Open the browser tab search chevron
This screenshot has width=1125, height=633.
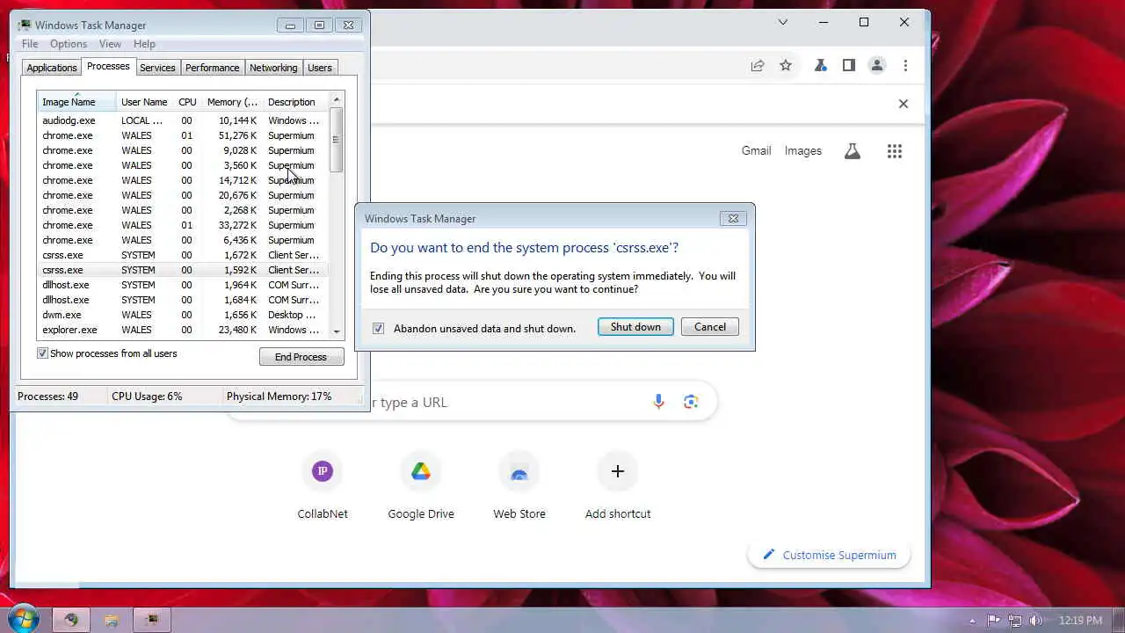[x=783, y=22]
